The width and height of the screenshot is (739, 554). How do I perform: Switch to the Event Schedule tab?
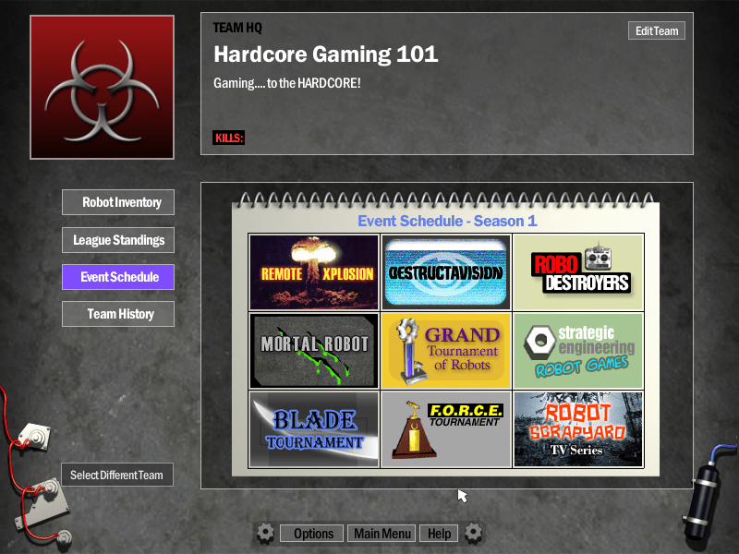(118, 277)
